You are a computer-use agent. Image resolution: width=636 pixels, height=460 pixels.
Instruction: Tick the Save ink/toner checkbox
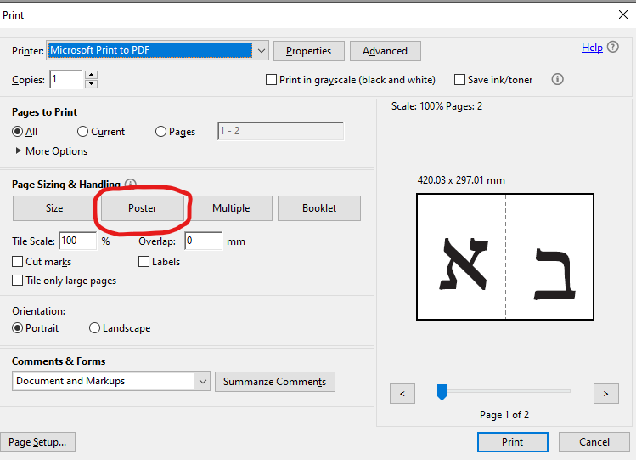tap(459, 80)
